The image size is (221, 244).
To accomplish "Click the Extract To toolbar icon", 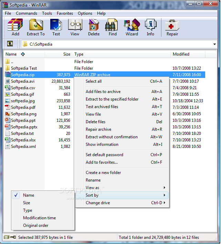I will 36,25.
